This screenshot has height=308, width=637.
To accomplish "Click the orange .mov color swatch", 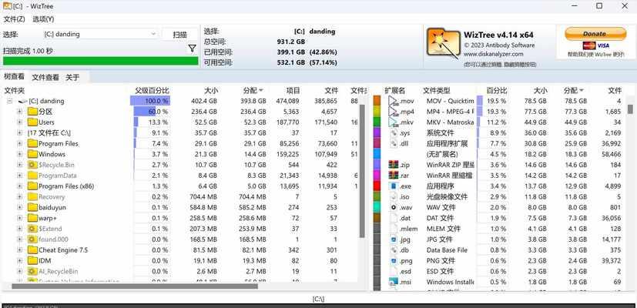I will point(377,101).
